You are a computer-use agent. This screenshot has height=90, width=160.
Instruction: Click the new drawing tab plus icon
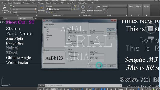pyautogui.click(x=36, y=18)
